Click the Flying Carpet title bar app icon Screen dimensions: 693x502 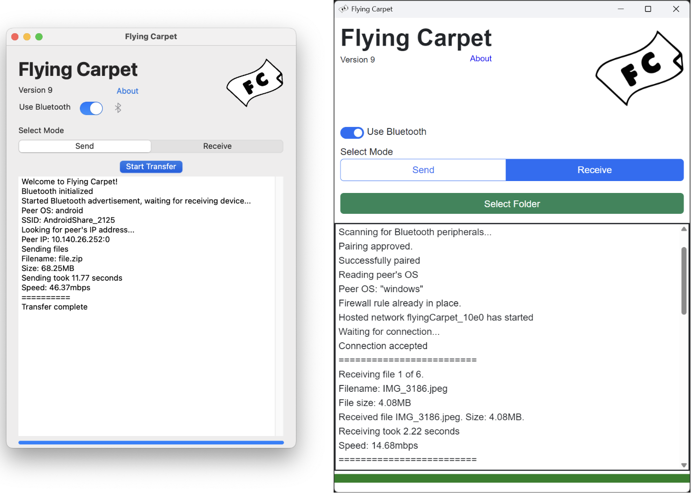coord(344,9)
